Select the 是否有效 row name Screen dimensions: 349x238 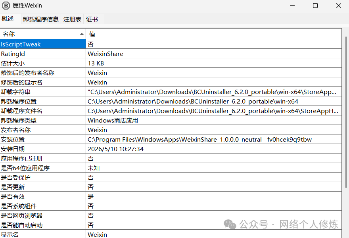[x=43, y=197]
